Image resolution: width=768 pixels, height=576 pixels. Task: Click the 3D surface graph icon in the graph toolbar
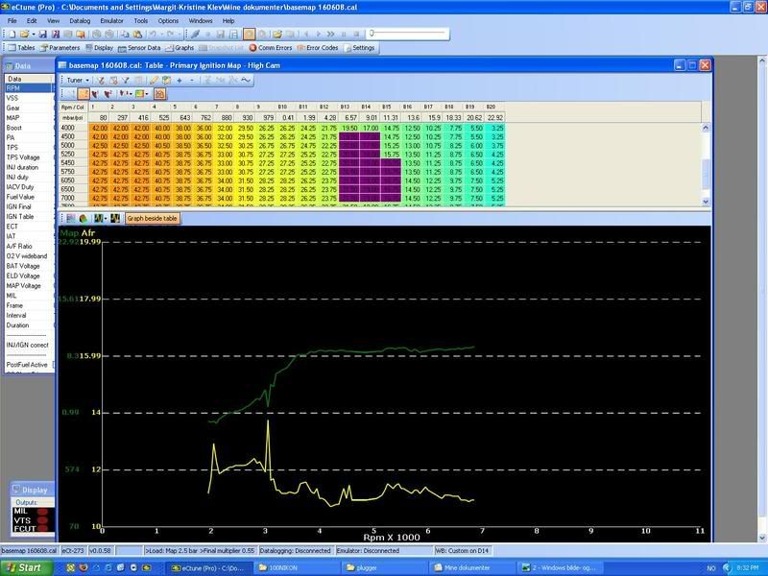(84, 219)
